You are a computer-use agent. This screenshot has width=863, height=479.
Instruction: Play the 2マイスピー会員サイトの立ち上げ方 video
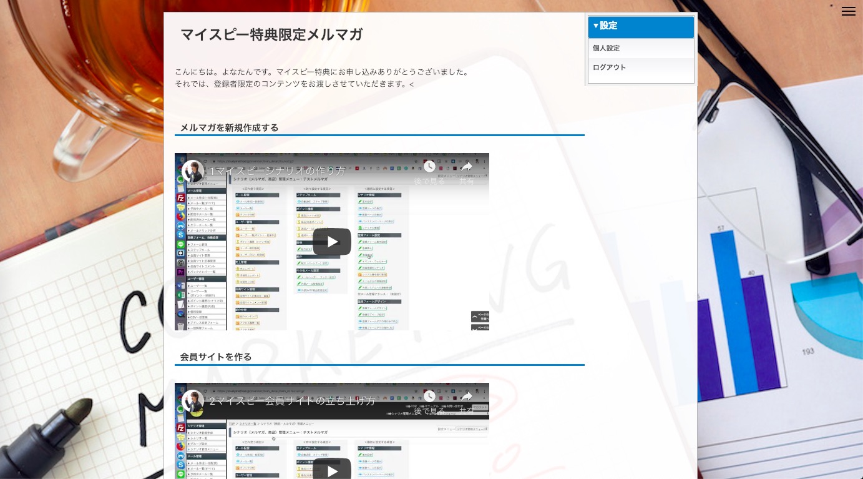[x=332, y=470]
